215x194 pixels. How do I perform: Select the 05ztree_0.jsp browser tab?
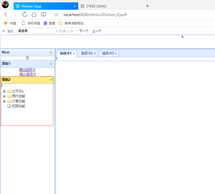[46, 6]
